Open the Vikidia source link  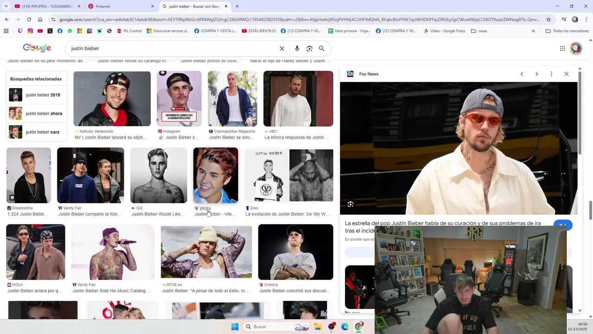tap(205, 208)
